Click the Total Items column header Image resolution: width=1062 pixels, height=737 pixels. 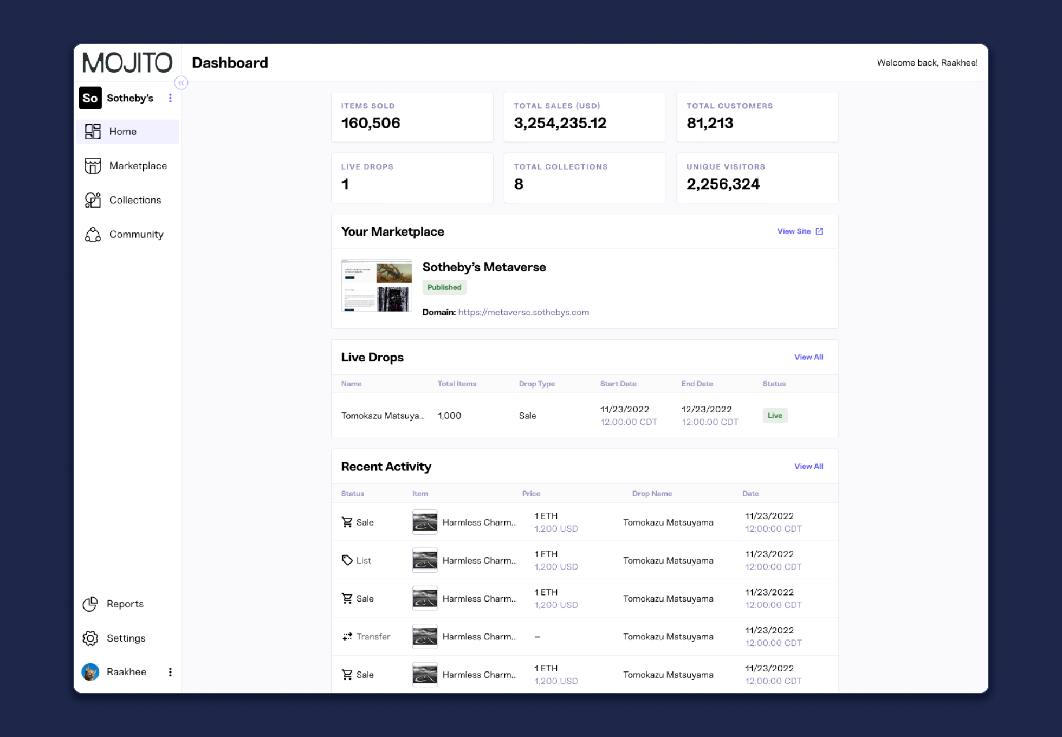457,384
